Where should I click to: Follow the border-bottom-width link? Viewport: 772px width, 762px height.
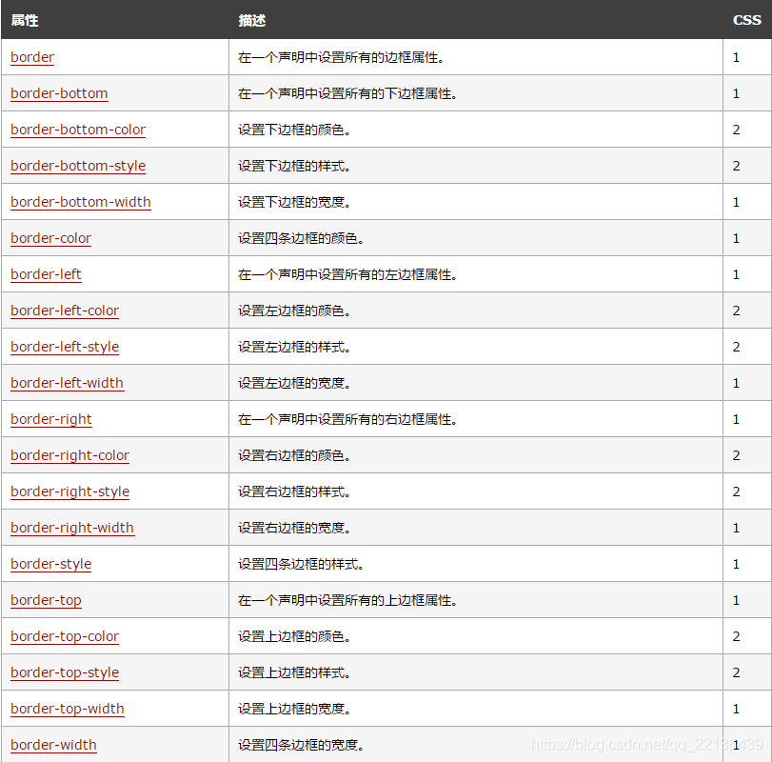click(81, 202)
